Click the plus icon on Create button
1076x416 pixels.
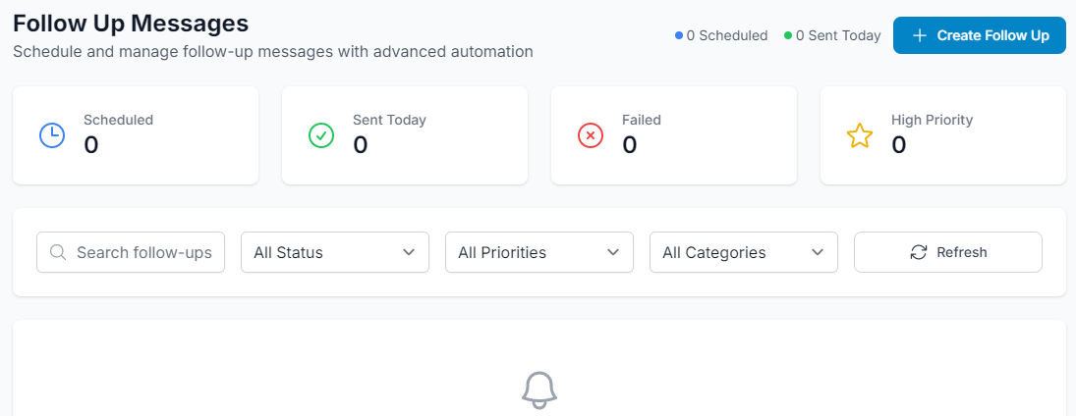920,35
